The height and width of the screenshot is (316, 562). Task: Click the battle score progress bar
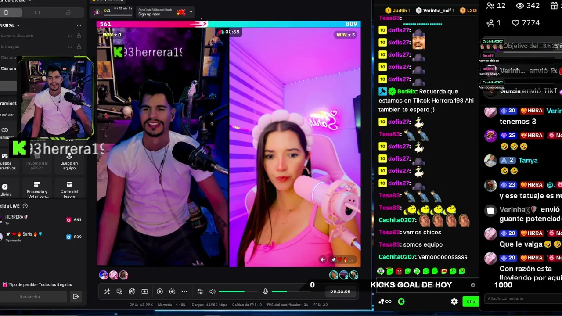click(x=228, y=24)
